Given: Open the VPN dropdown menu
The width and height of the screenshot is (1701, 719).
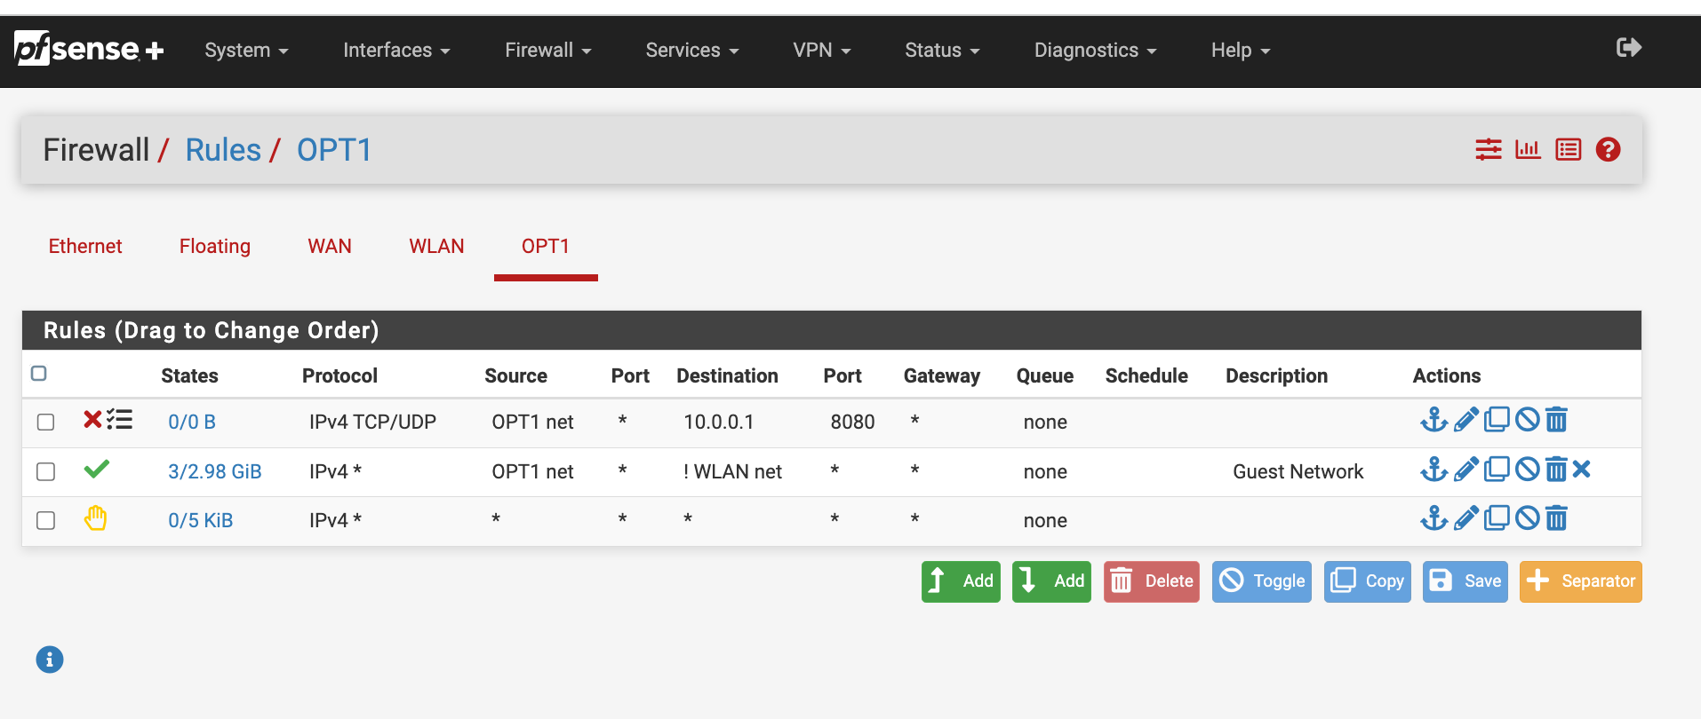Looking at the screenshot, I should 821,51.
